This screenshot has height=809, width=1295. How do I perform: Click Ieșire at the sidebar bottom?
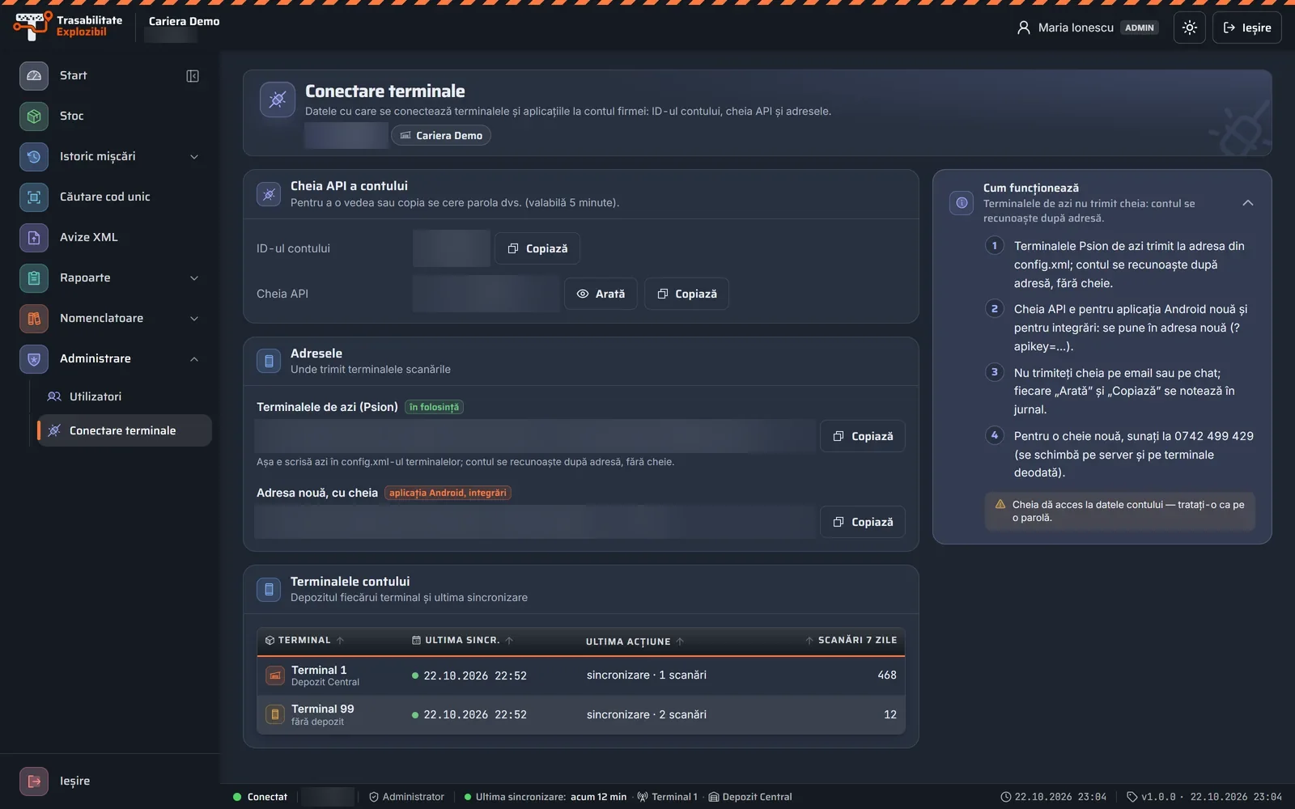[x=110, y=781]
